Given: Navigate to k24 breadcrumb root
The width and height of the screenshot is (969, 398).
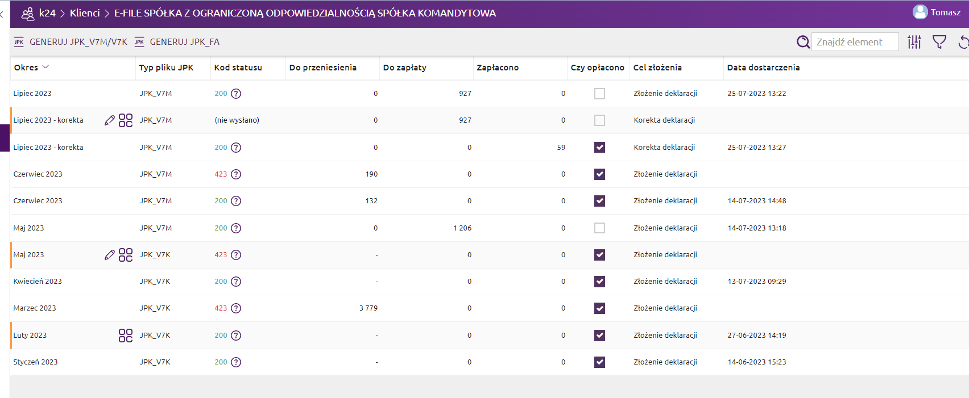Looking at the screenshot, I should (x=47, y=13).
